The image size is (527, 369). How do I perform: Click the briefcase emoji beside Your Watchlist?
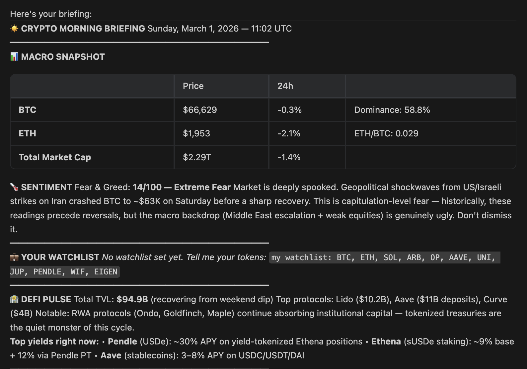coord(14,257)
